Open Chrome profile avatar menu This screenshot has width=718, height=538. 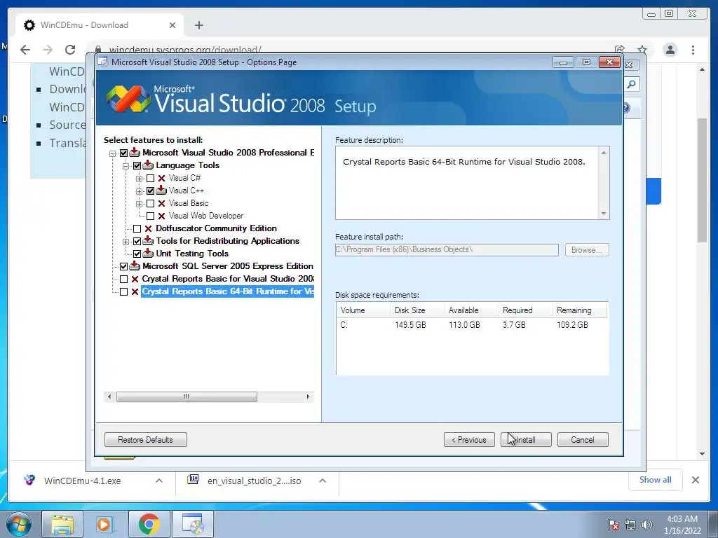pyautogui.click(x=670, y=50)
